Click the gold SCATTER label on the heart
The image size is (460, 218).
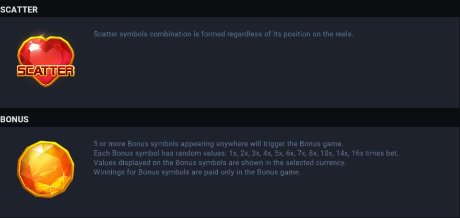(46, 71)
